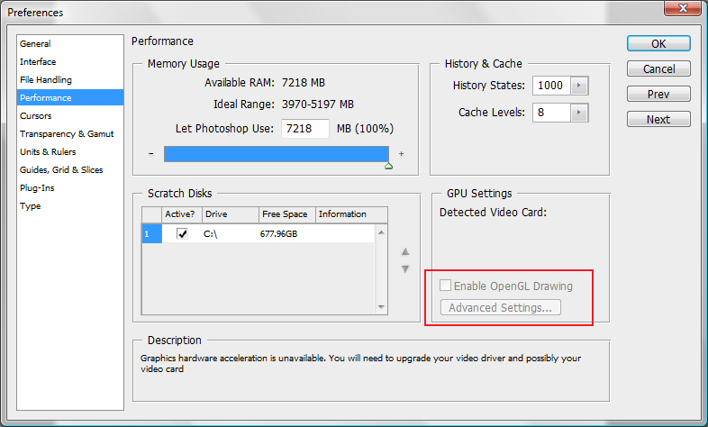Click the Available RAM 7218 MB value

coord(304,83)
